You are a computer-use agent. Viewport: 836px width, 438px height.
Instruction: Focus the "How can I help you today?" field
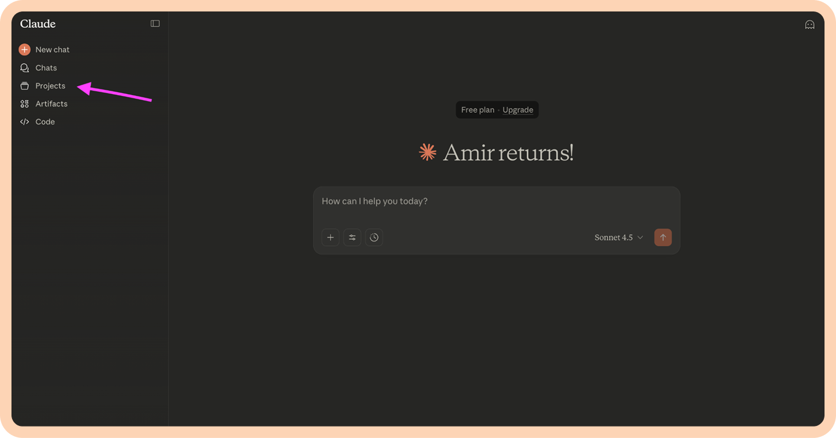coord(497,202)
